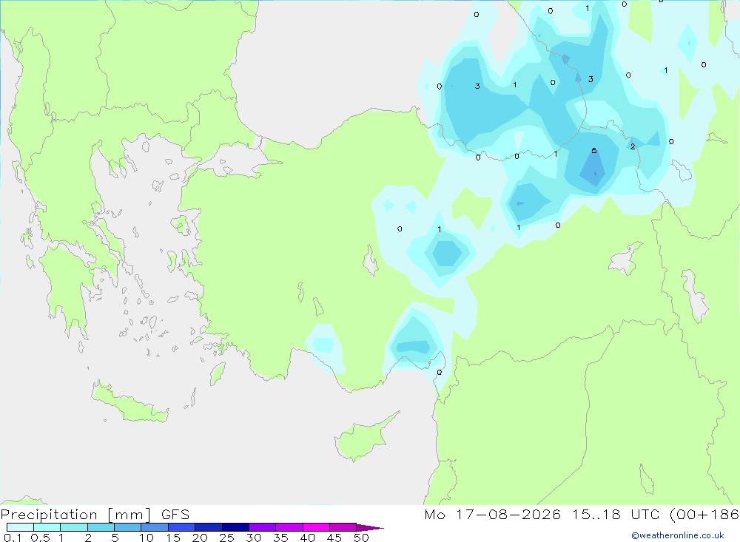Select the 45–50 mm legend color swatch
This screenshot has width=740, height=542.
(x=343, y=527)
